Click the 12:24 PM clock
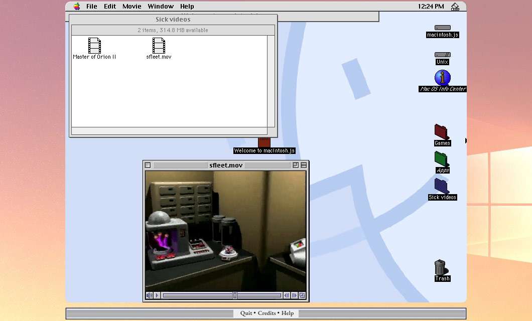532x321 pixels. click(x=431, y=7)
